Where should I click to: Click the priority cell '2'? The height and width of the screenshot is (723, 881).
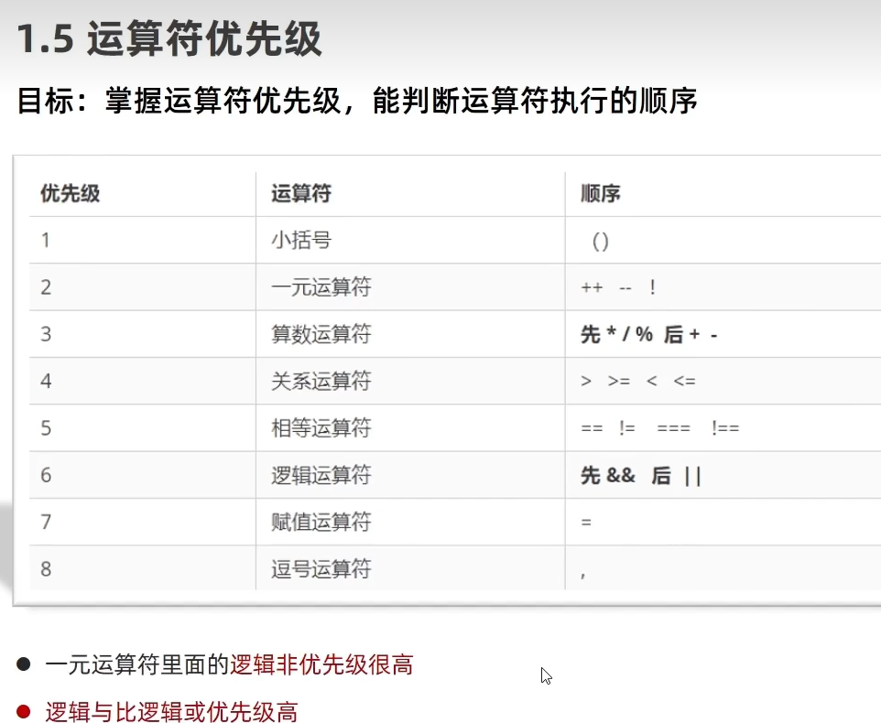click(x=46, y=287)
